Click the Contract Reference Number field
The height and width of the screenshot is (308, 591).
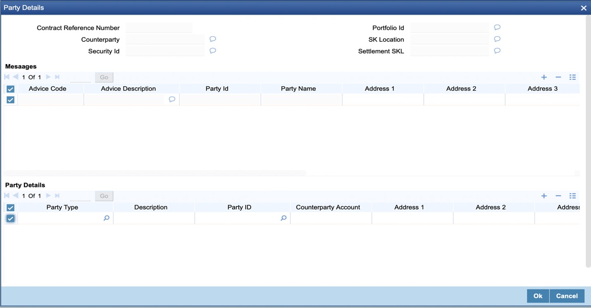coord(159,28)
